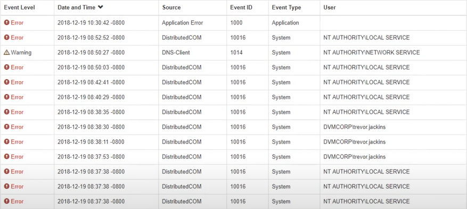Select the 'DNS-Client' source cell
The height and width of the screenshot is (209, 467).
[176, 53]
